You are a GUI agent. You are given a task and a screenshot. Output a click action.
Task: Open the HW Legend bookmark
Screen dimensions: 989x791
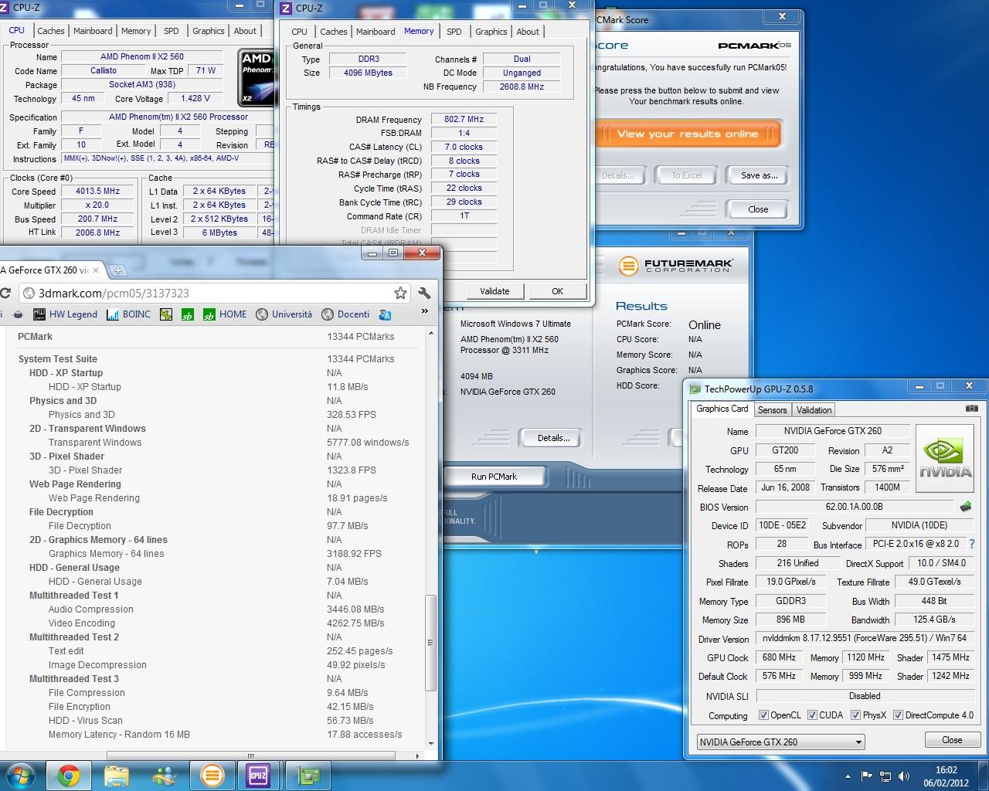coord(65,314)
